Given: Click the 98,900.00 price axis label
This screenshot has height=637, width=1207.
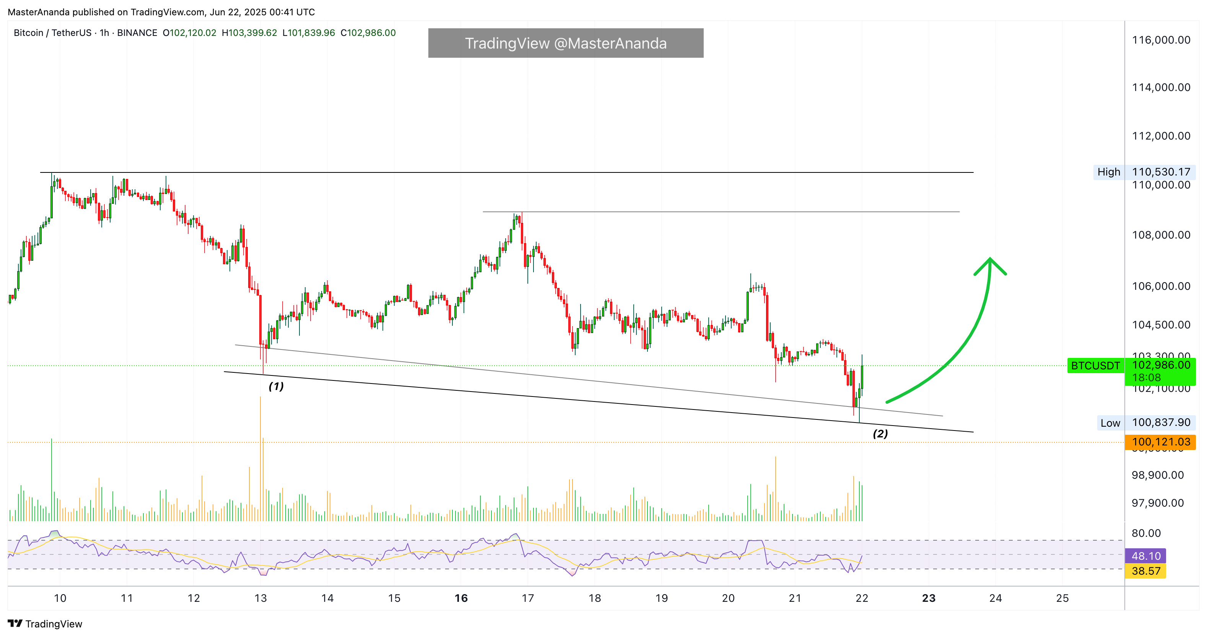Looking at the screenshot, I should coord(1157,475).
